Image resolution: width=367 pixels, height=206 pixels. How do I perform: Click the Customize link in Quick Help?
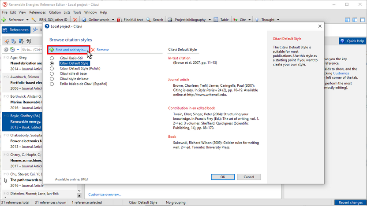click(x=341, y=73)
